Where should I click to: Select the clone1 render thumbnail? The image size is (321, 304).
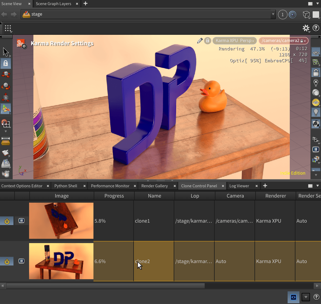(x=61, y=221)
